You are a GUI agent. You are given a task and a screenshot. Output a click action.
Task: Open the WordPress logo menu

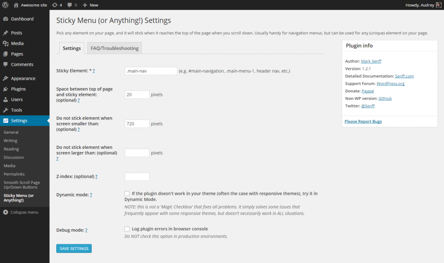4,5
